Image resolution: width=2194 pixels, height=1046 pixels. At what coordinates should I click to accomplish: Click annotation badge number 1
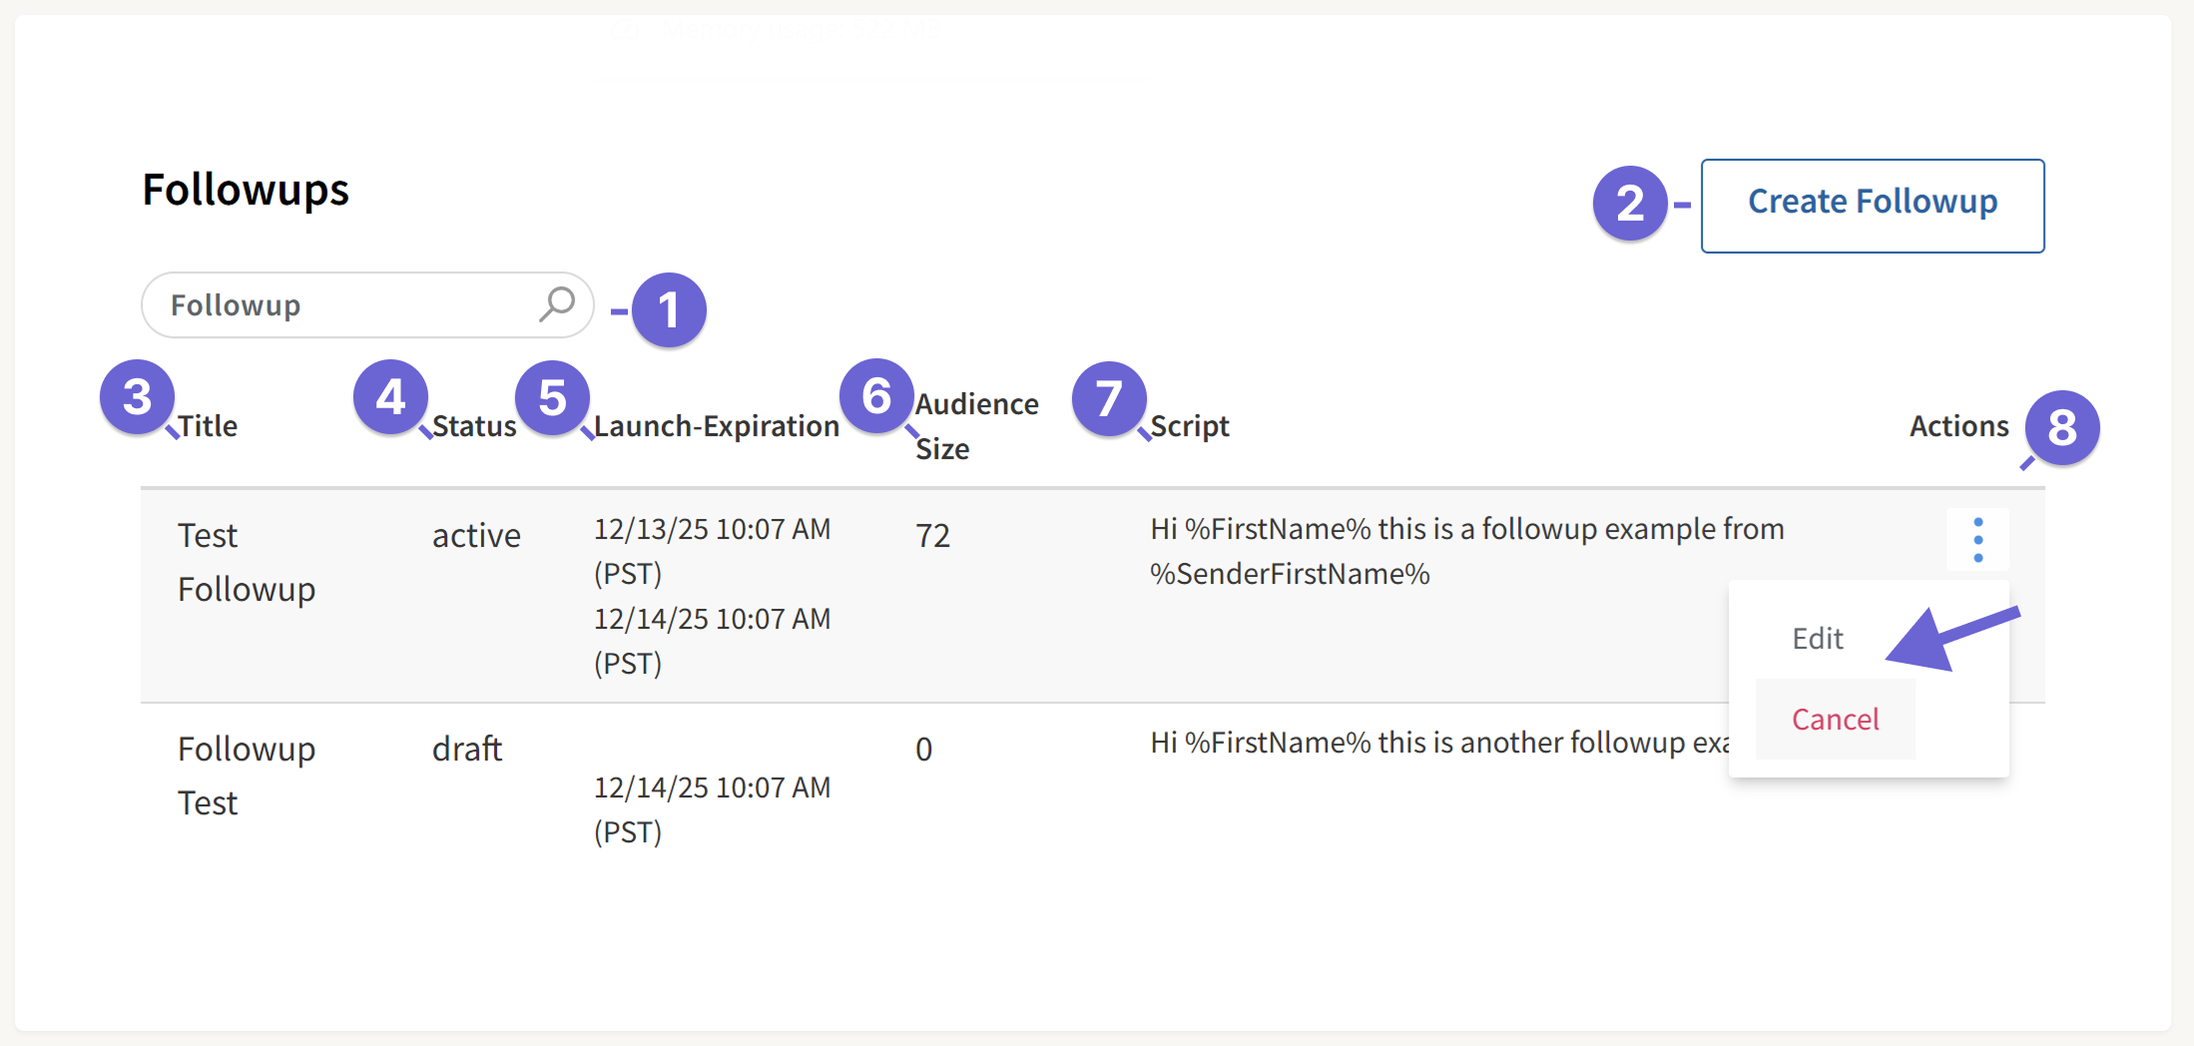point(671,310)
